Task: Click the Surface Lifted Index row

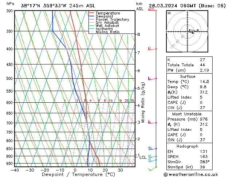Action: [189, 97]
